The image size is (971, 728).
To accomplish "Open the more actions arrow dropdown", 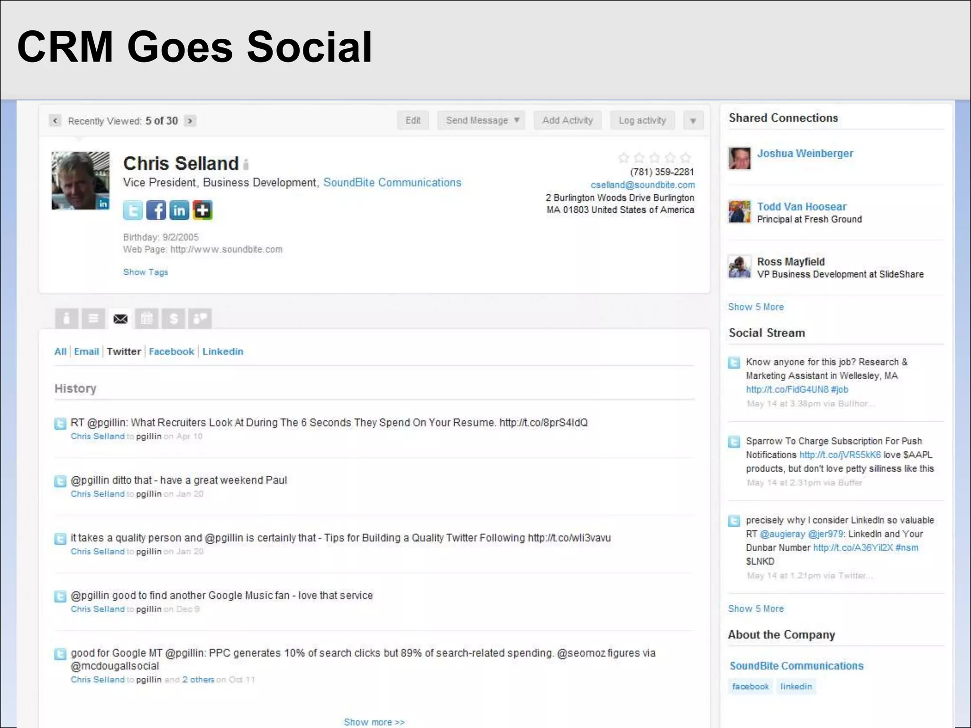I will [693, 121].
